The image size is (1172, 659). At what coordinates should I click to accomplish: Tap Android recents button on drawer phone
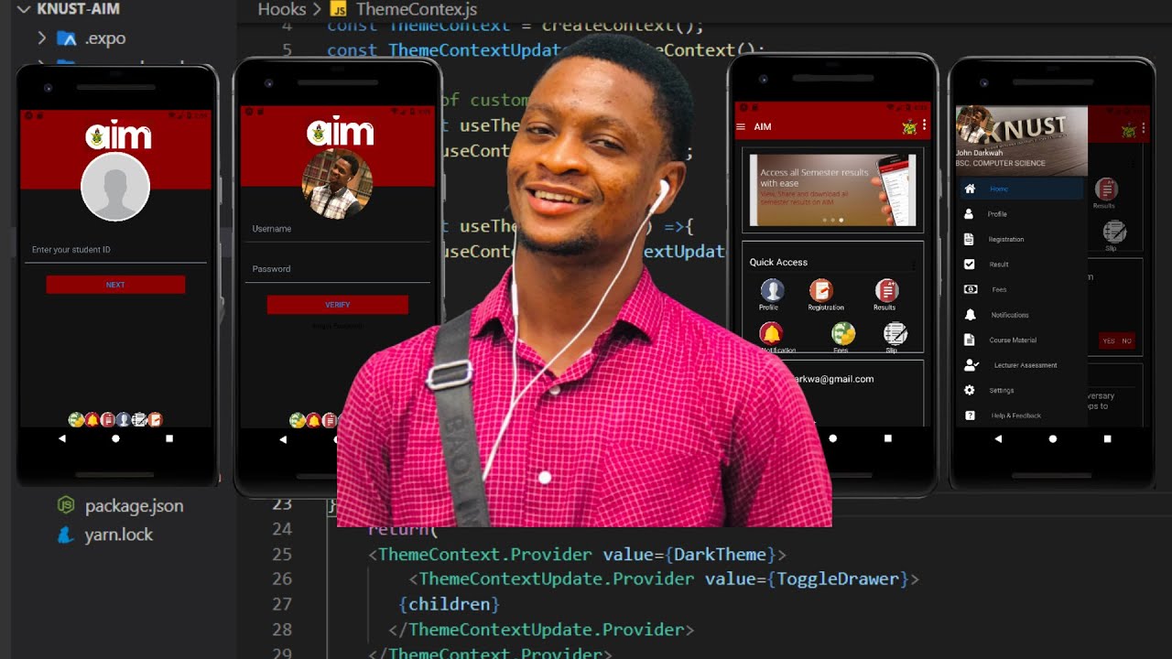1107,439
